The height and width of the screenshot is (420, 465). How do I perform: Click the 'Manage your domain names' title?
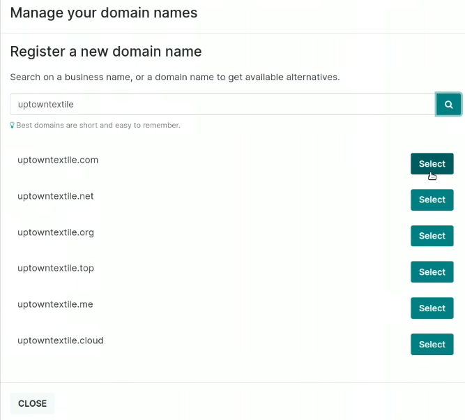[104, 13]
